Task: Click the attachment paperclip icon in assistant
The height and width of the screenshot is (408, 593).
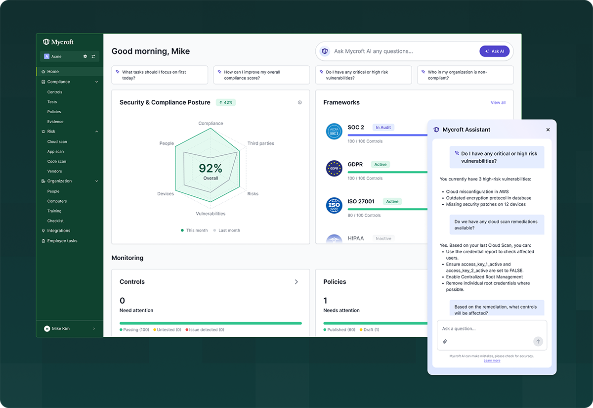Action: 445,341
